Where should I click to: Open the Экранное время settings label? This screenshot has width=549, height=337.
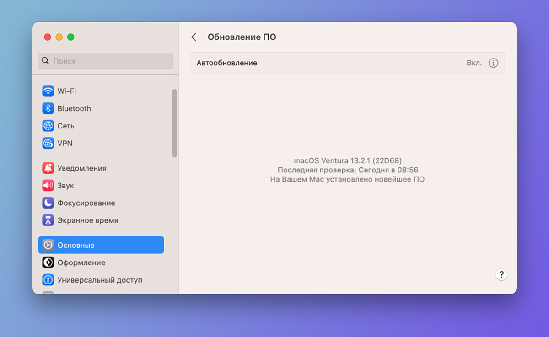[x=88, y=220]
